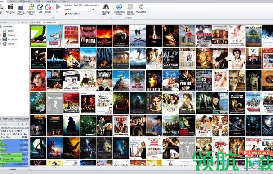This screenshot has width=273, height=174.
Task: Select Vero come la Finzione poster
Action: [x=104, y=103]
